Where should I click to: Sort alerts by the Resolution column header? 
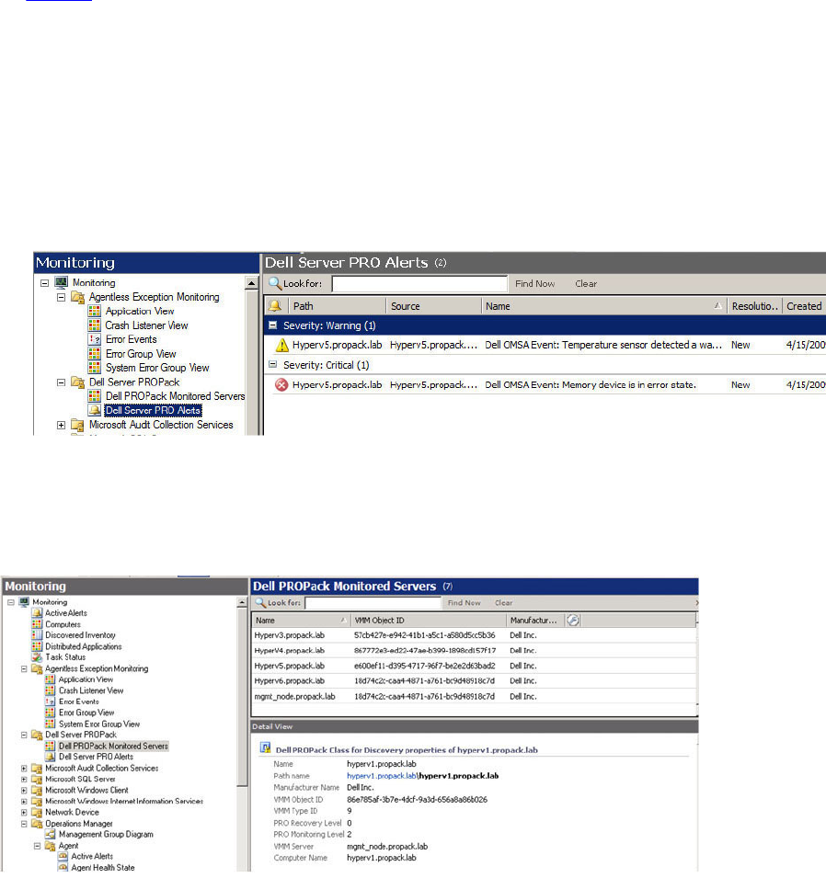(x=754, y=306)
